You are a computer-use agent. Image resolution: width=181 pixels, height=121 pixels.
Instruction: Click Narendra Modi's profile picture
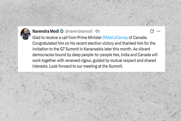(x=25, y=34)
